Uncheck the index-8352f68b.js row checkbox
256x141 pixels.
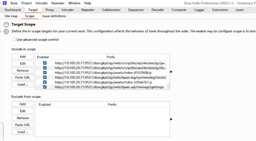[x=45, y=73]
